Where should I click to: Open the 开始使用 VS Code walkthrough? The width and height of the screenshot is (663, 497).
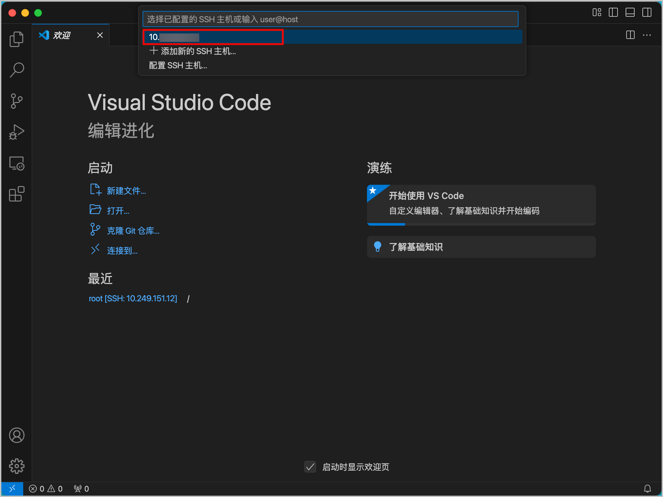pos(481,205)
